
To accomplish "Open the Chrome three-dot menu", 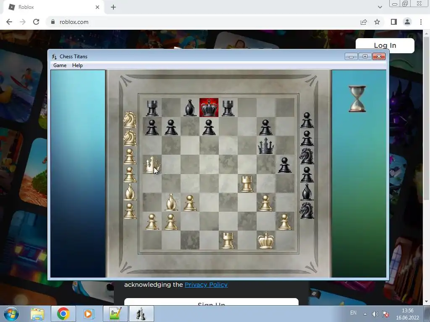I will tap(421, 22).
